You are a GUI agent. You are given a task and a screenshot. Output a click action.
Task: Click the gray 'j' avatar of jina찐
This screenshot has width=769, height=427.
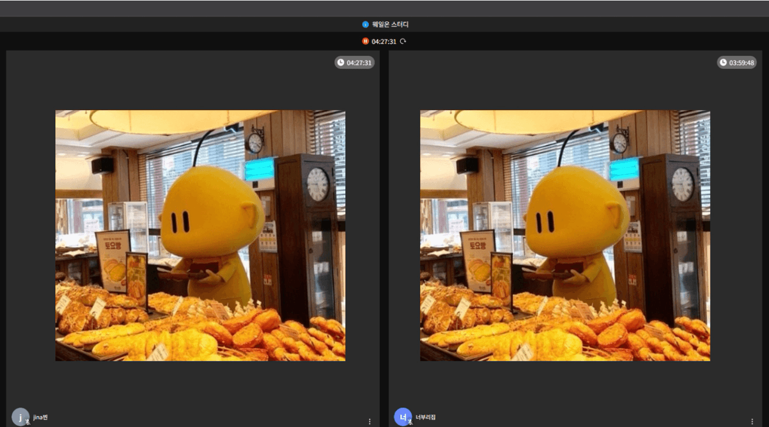coord(20,417)
